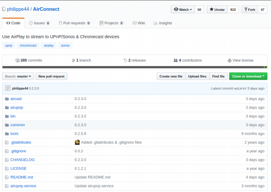
Task: Open latest commit hash 4d13f3f
Action: click(x=240, y=88)
